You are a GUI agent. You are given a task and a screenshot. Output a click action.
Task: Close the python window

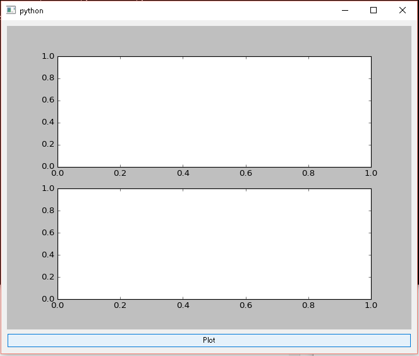(403, 10)
